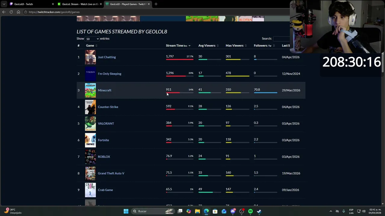Click the Fortnite cover thumbnail
The width and height of the screenshot is (385, 216).
point(90,140)
